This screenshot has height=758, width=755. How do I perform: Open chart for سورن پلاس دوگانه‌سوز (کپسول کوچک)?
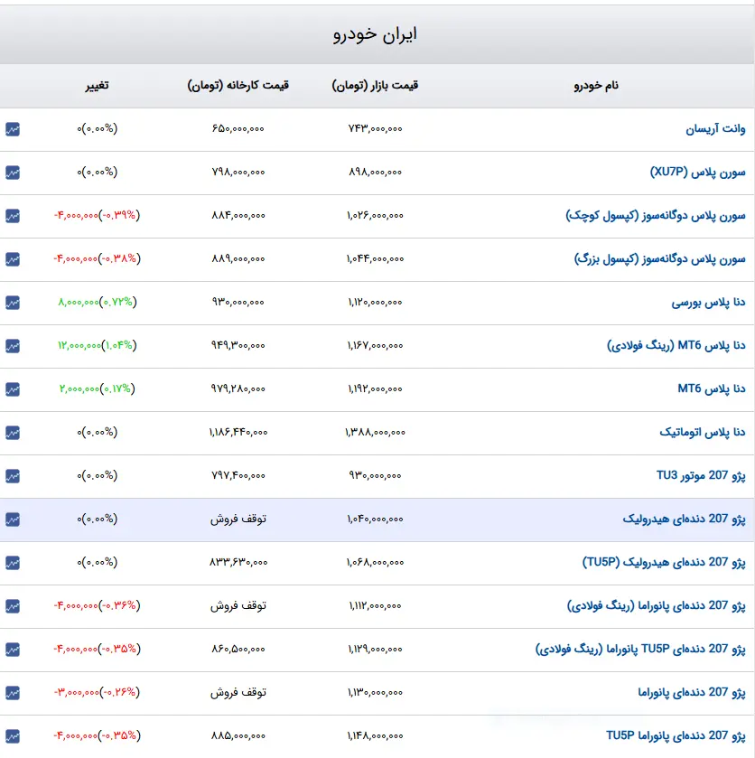[12, 216]
